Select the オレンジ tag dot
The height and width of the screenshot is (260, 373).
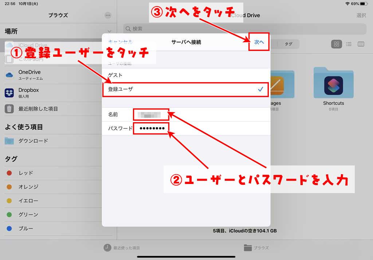pos(9,187)
